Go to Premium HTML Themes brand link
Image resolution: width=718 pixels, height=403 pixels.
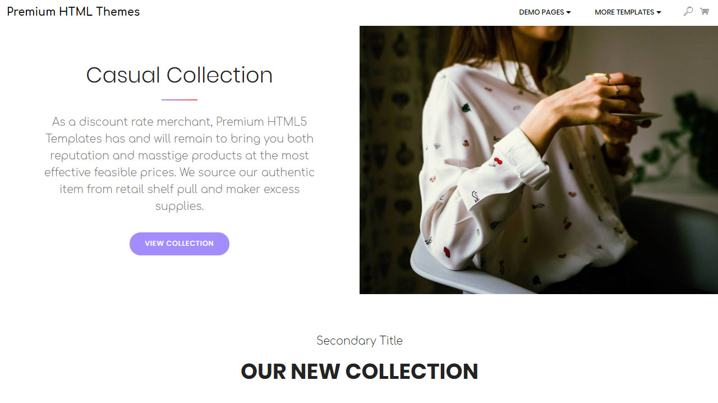[x=73, y=12]
